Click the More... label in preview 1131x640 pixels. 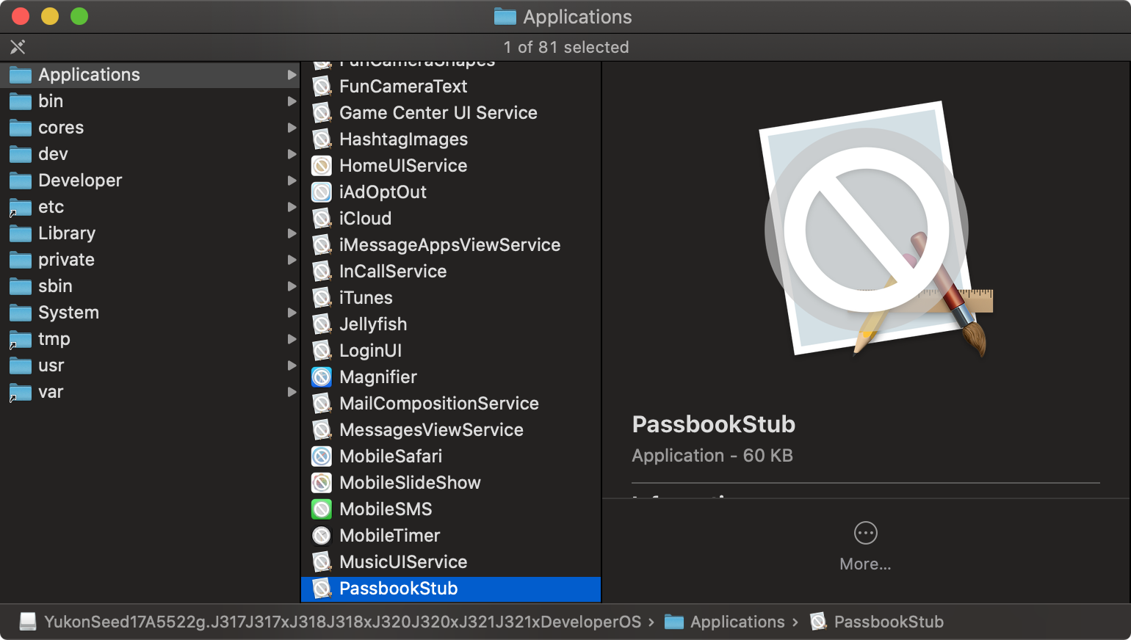pyautogui.click(x=865, y=564)
